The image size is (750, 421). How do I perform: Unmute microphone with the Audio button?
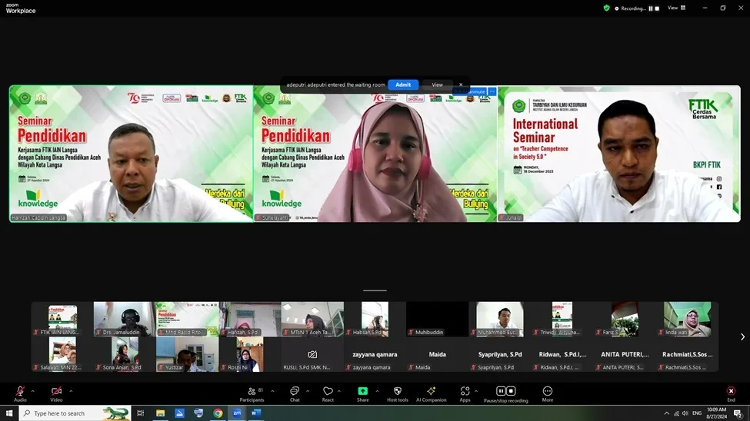pos(20,394)
